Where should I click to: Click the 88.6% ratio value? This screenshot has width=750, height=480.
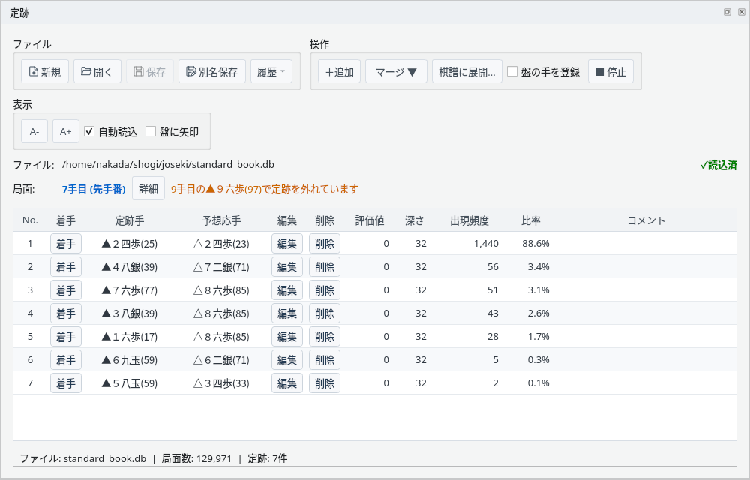pyautogui.click(x=535, y=243)
